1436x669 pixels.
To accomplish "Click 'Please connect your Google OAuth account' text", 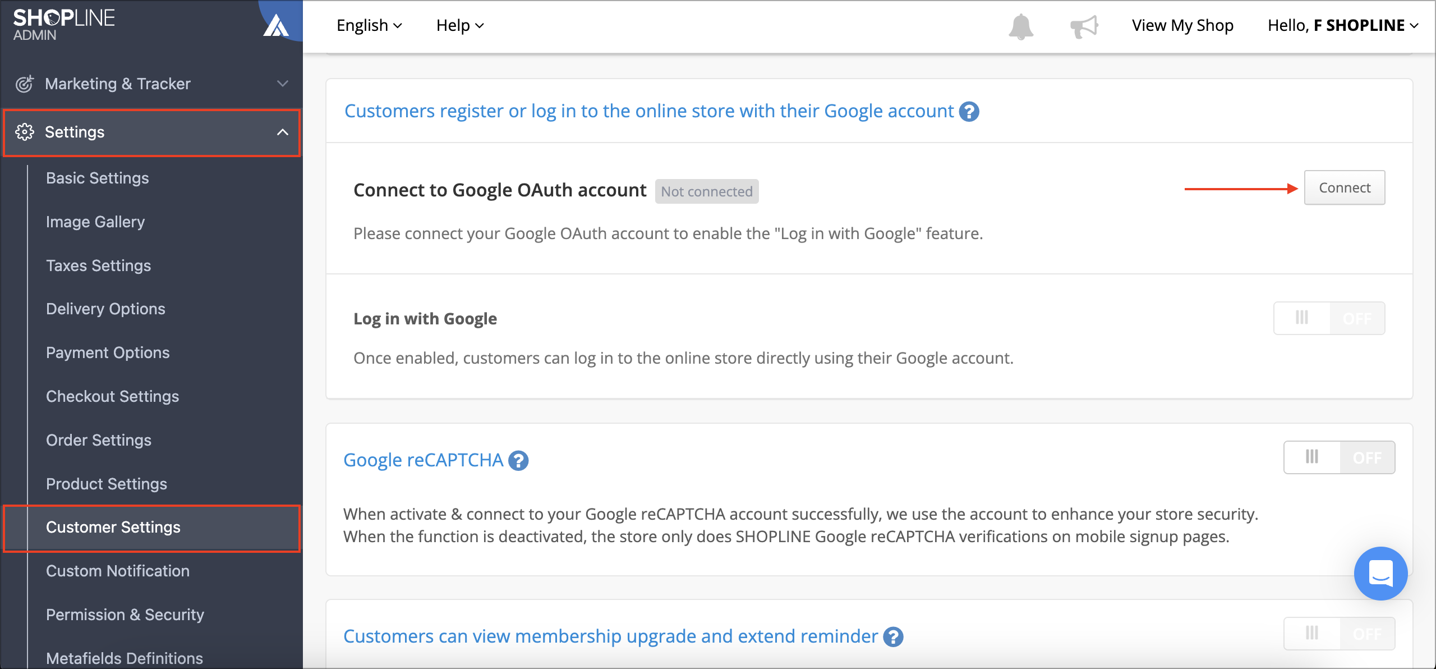I will [x=668, y=233].
